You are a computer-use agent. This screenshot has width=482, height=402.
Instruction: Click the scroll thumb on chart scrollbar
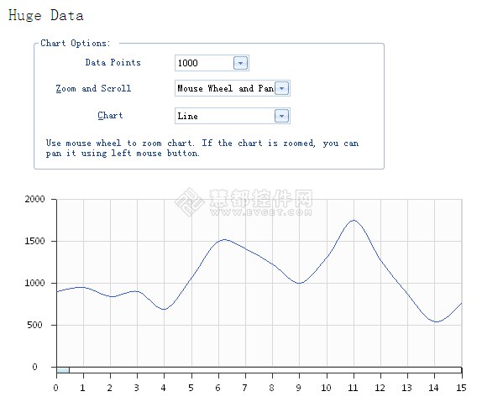tap(63, 370)
